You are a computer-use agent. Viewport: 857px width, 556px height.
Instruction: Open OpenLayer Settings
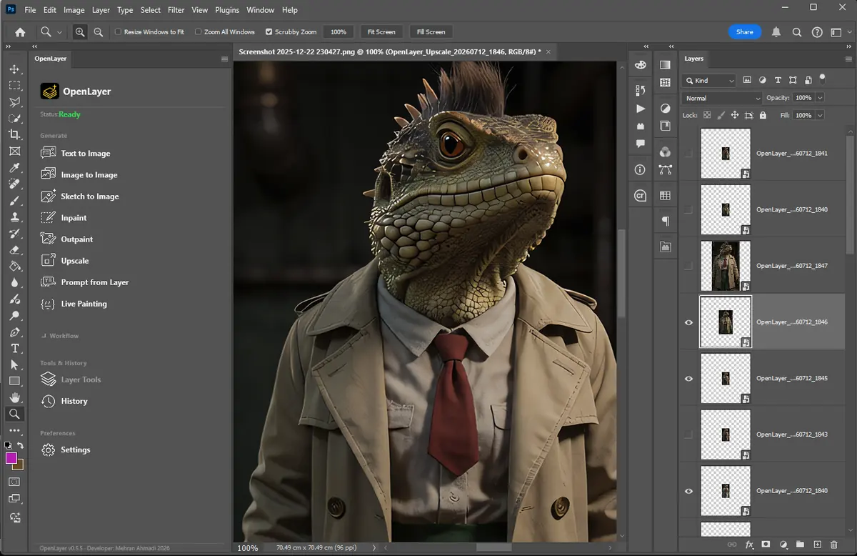click(x=66, y=450)
